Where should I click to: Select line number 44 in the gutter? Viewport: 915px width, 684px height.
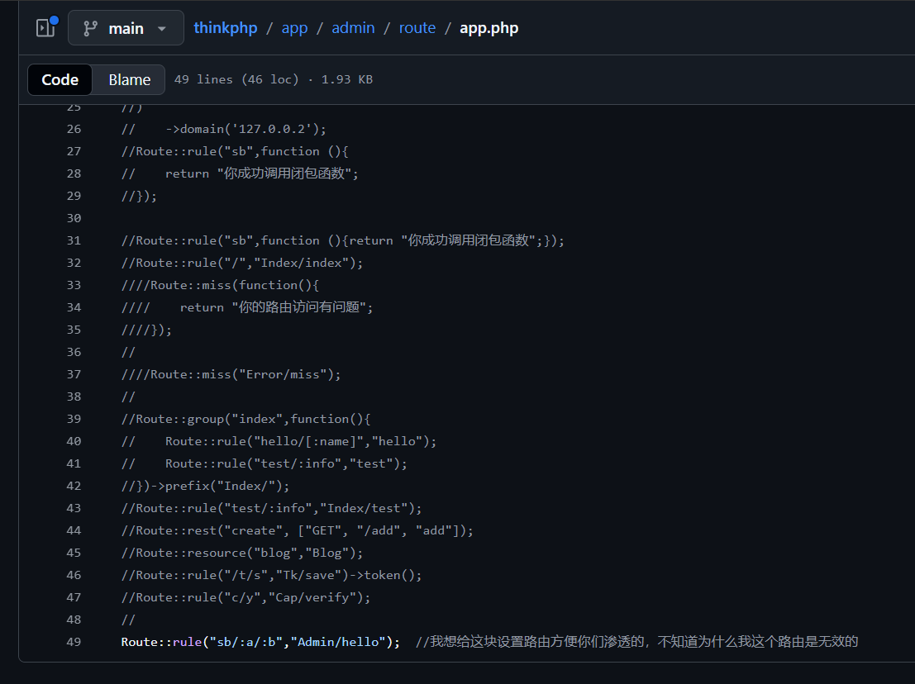tap(74, 530)
